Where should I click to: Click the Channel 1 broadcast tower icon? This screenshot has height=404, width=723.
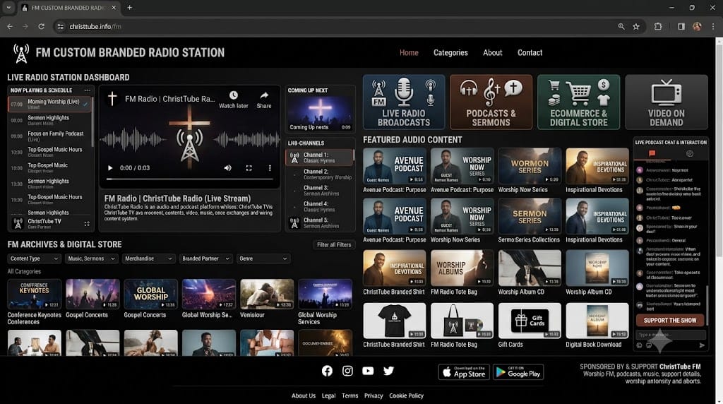[x=294, y=158]
